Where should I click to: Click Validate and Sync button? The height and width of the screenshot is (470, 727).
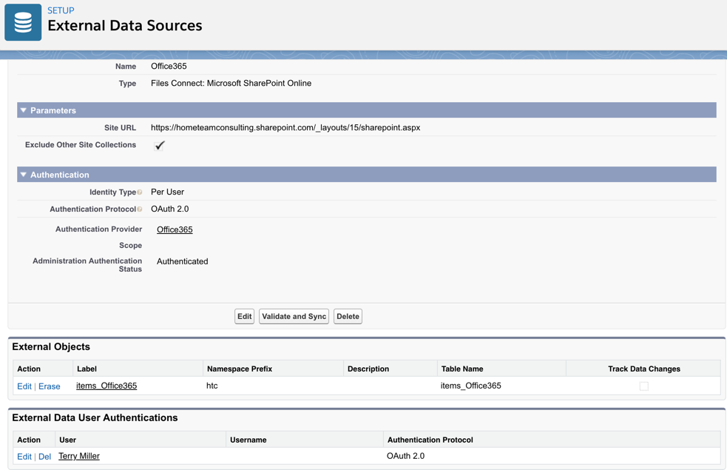tap(294, 317)
